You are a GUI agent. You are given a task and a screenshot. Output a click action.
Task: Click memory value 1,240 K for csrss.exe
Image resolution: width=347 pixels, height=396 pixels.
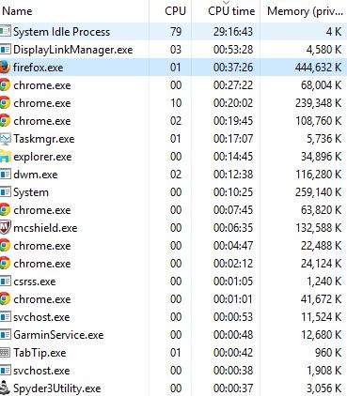point(323,282)
